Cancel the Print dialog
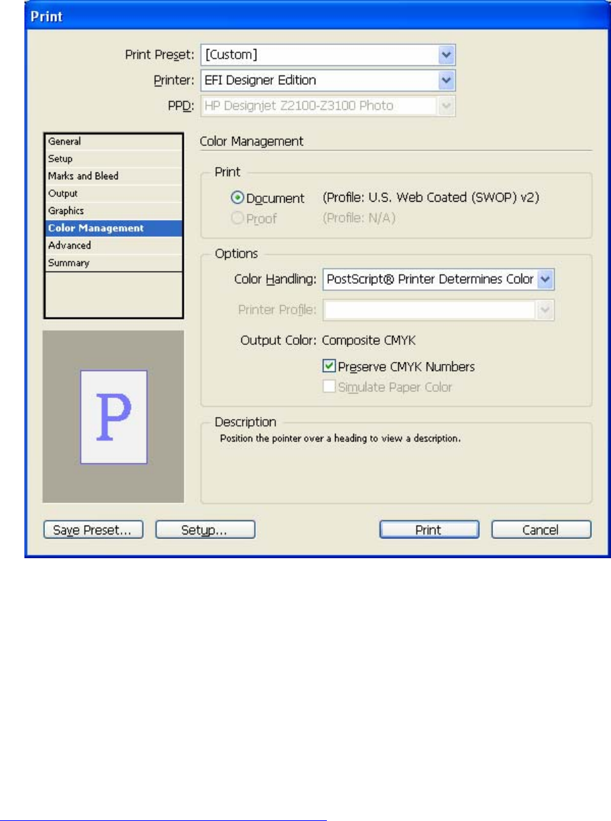 pyautogui.click(x=541, y=530)
